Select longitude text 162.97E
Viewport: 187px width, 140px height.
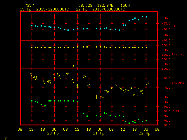(105, 6)
